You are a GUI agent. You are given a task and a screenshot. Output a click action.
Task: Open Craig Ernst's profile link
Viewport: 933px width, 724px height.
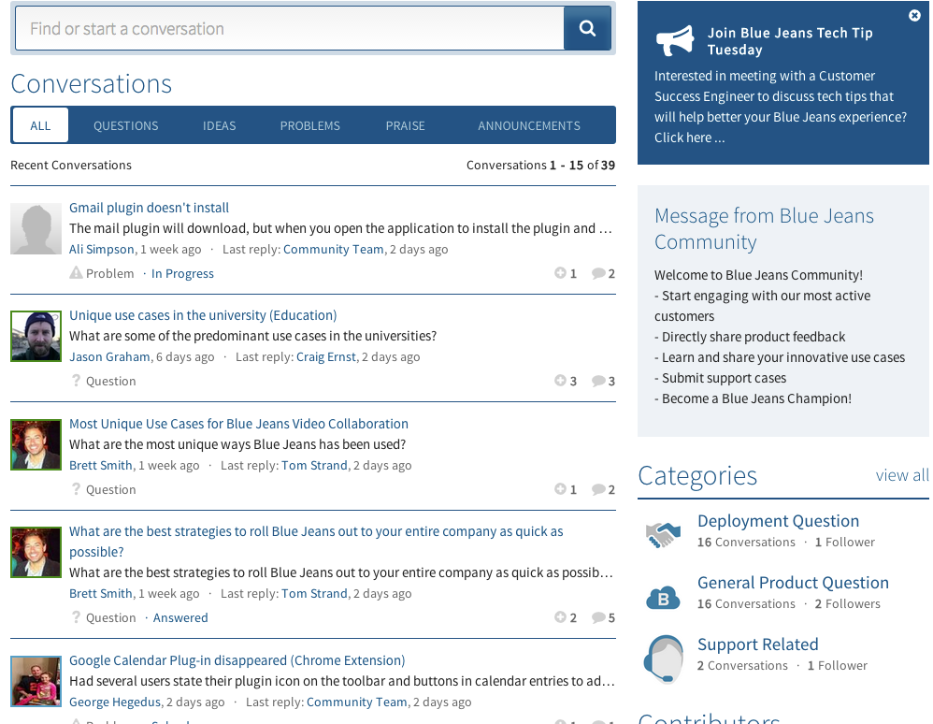[x=325, y=356]
